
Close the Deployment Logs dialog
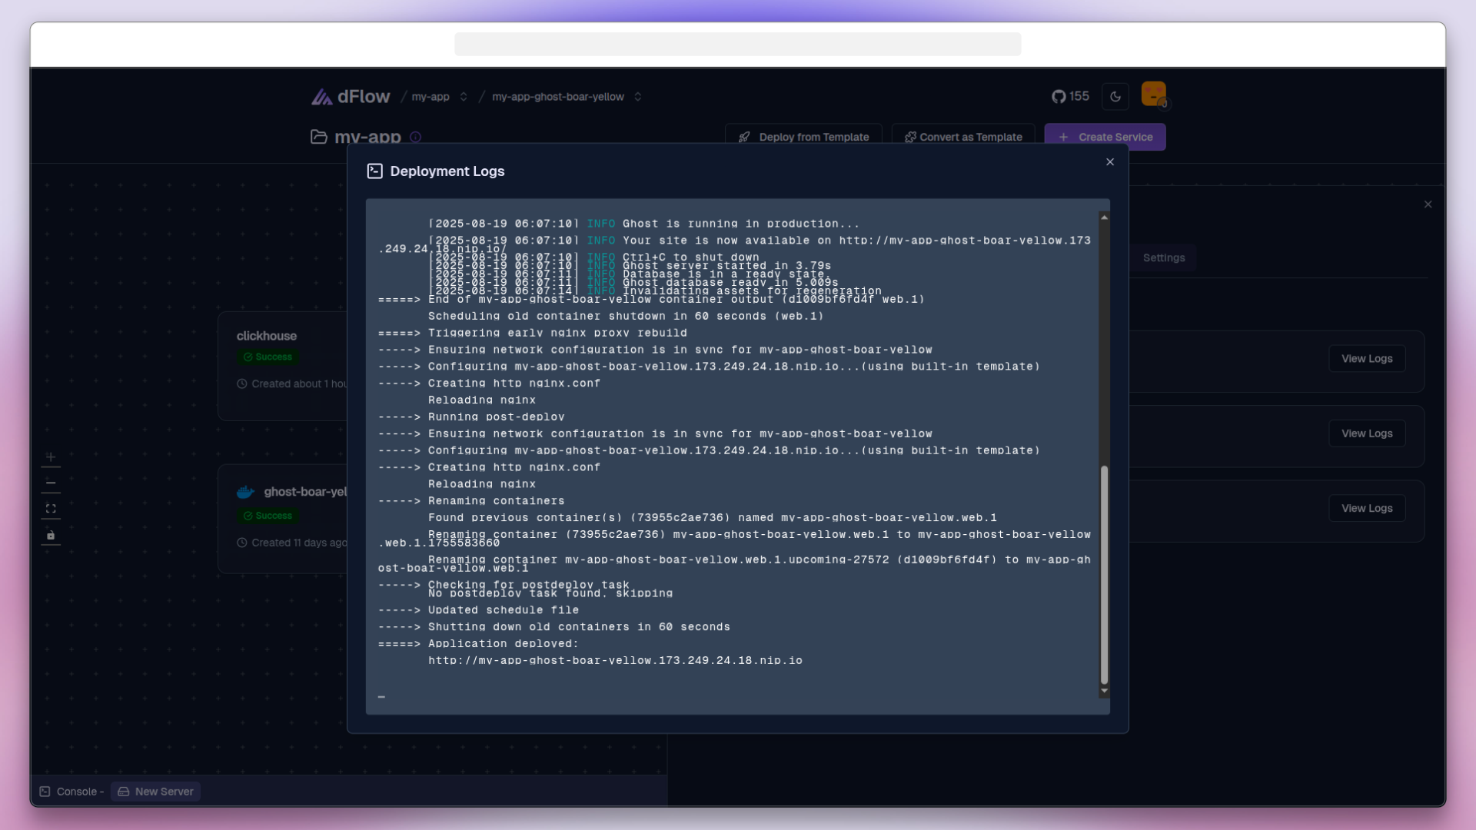click(1109, 161)
